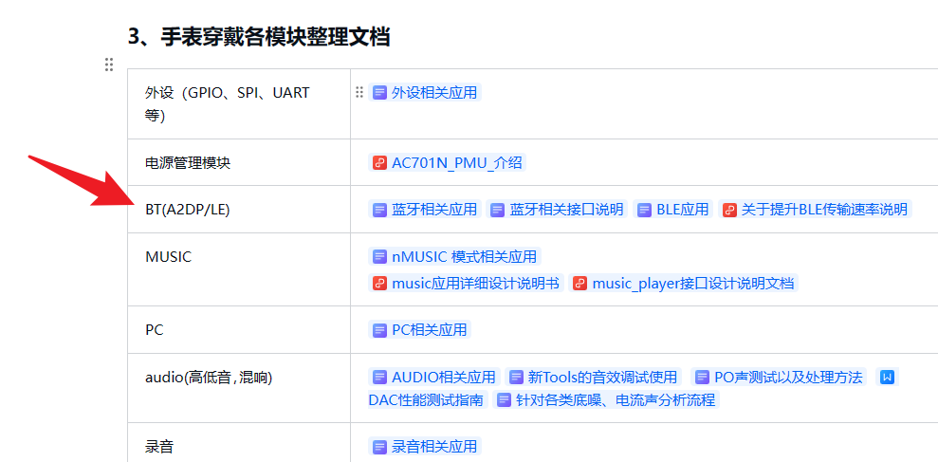Click the PC row label cell
This screenshot has height=462, width=938.
pos(239,330)
